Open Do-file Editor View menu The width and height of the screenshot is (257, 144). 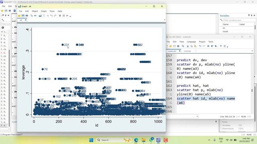[182, 42]
